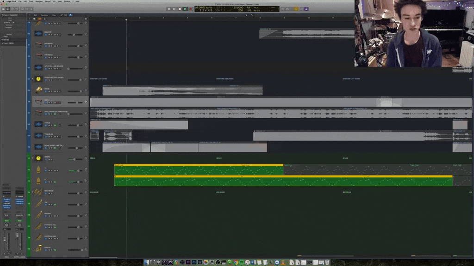The width and height of the screenshot is (474, 266).
Task: Click the Stop button in transport
Action: coord(180,9)
